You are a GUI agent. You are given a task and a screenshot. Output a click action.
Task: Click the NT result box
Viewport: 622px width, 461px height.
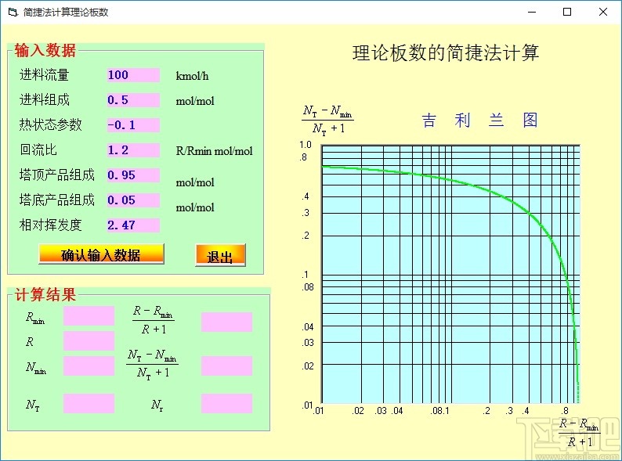point(89,404)
